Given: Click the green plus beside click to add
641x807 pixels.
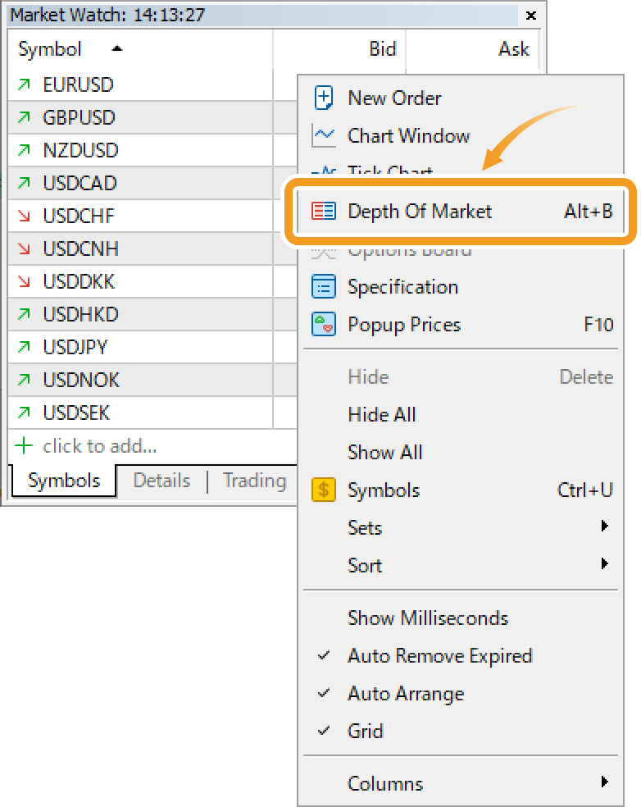Looking at the screenshot, I should [x=22, y=445].
